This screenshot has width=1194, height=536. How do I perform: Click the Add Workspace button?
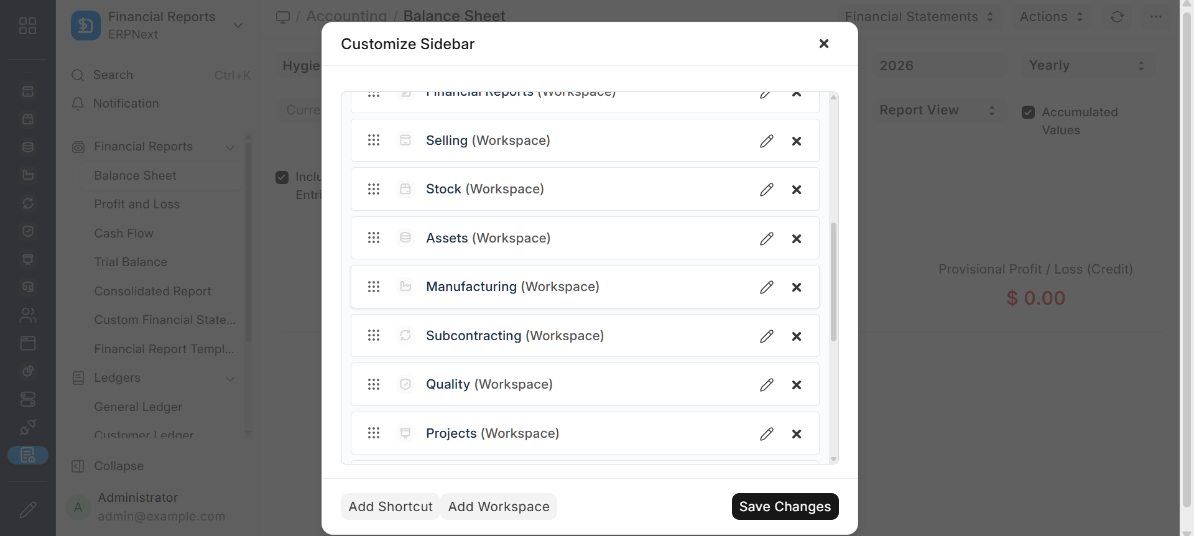[x=499, y=507]
